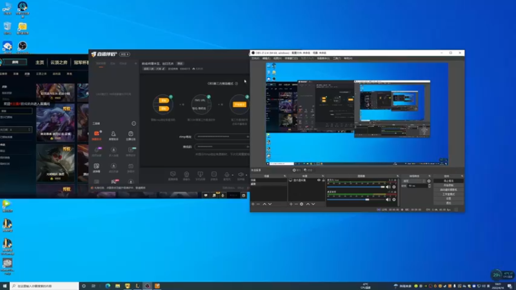This screenshot has height=290, width=516.
Task: Add a new source in OBS Sources panel
Action: pyautogui.click(x=291, y=204)
